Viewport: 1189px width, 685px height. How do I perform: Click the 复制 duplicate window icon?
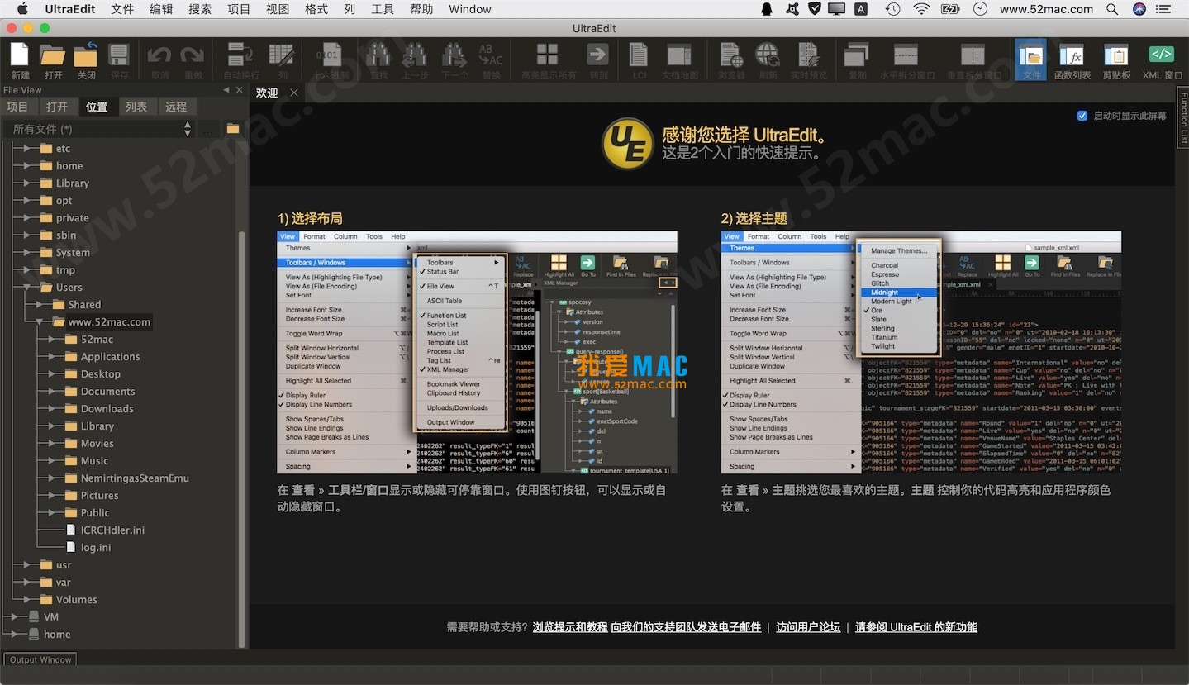point(857,55)
